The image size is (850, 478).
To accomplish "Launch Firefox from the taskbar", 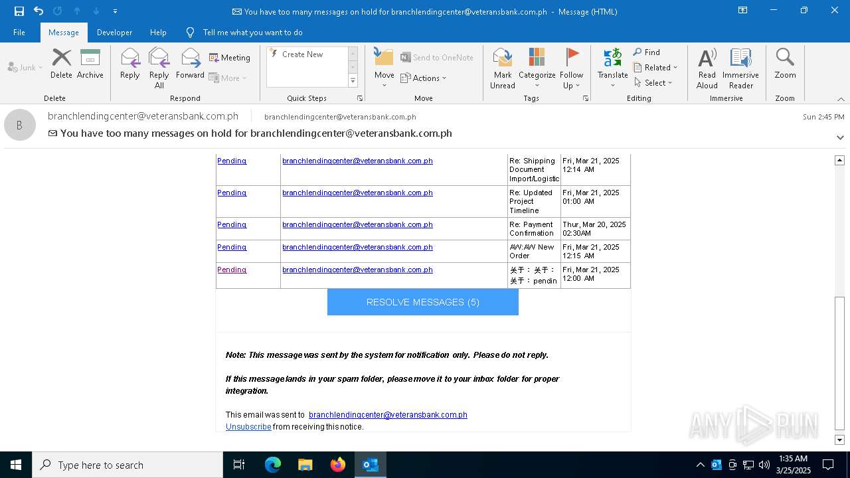I will click(338, 465).
